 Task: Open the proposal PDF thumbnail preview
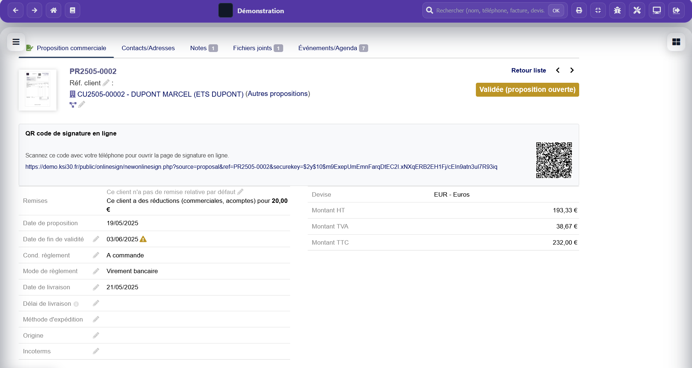[x=38, y=90]
